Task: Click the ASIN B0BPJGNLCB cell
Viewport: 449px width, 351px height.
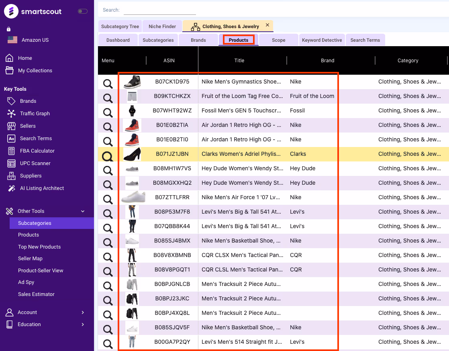Action: click(x=172, y=284)
